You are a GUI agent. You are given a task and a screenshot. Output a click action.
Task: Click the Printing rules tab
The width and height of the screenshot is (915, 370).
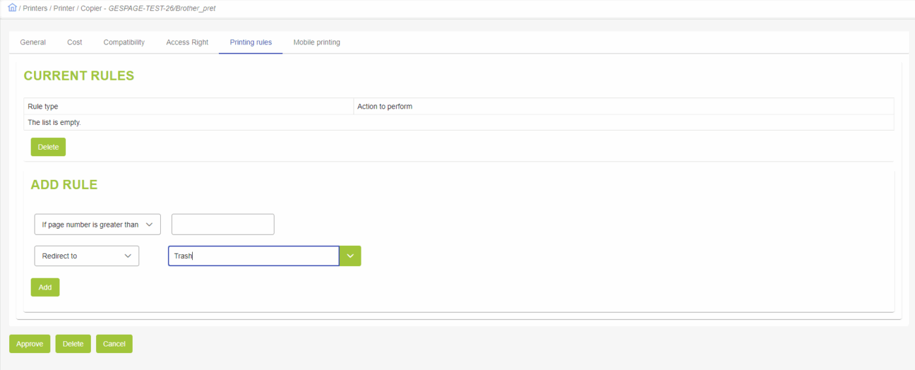click(x=250, y=42)
